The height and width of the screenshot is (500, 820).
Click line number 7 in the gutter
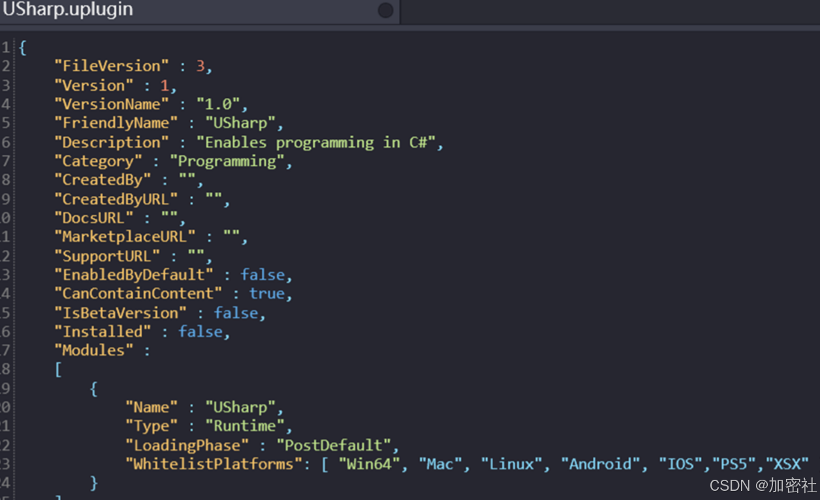(x=6, y=161)
